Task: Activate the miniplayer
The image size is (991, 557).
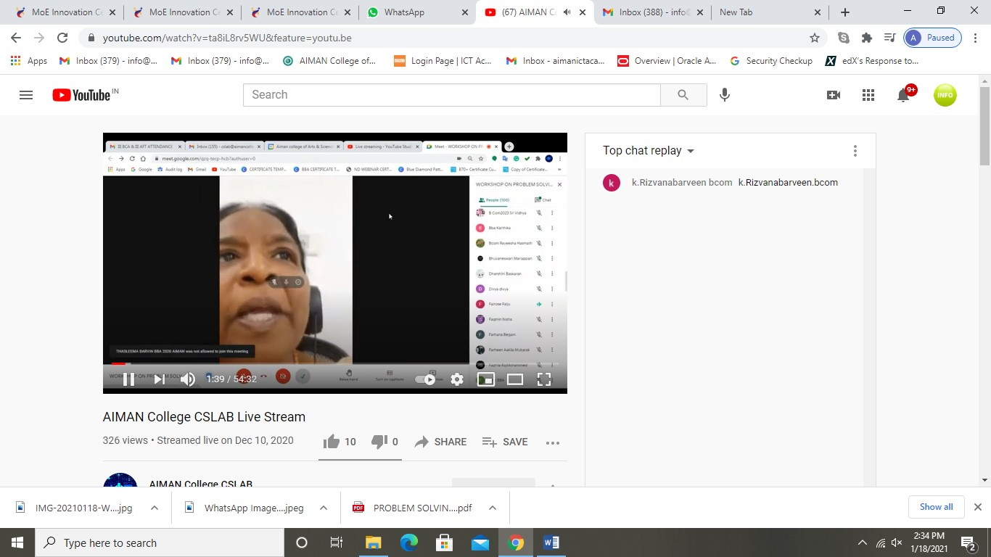Action: pyautogui.click(x=486, y=379)
